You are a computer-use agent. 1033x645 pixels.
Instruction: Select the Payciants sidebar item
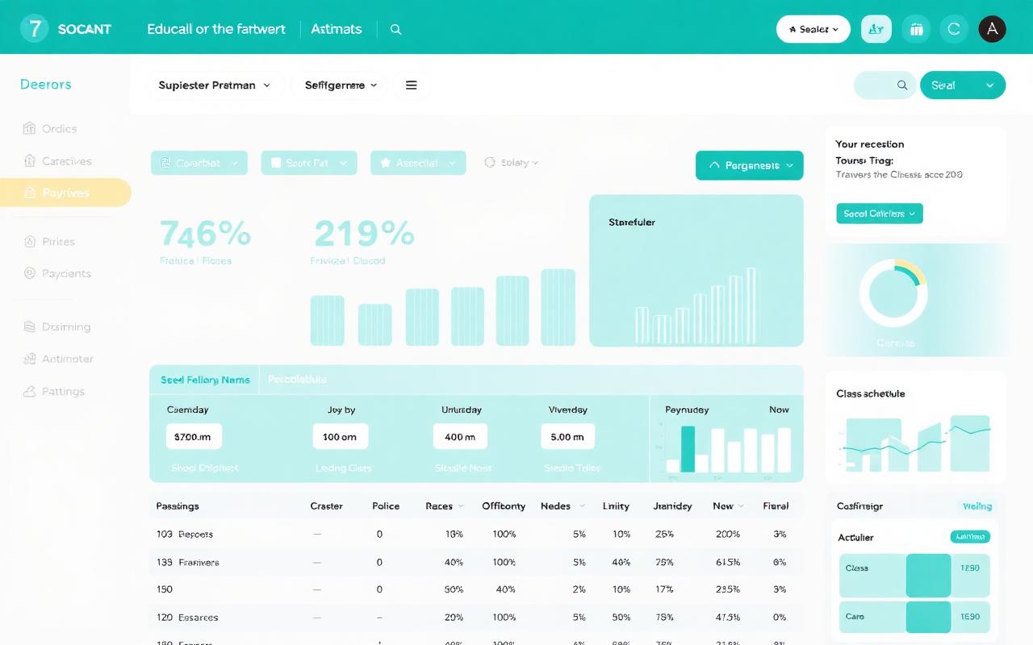56,273
